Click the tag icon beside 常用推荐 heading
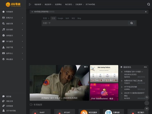The width and height of the screenshot is (152, 114). point(31,105)
